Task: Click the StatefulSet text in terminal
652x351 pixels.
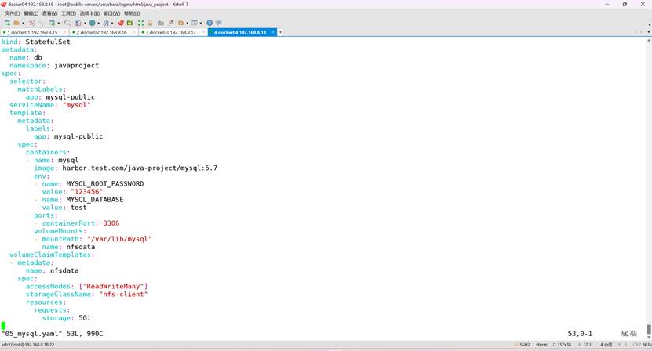Action: tap(48, 42)
